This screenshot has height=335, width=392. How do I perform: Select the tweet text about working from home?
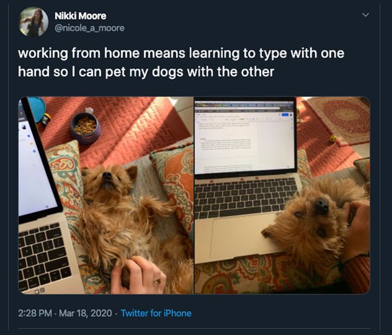(x=181, y=62)
